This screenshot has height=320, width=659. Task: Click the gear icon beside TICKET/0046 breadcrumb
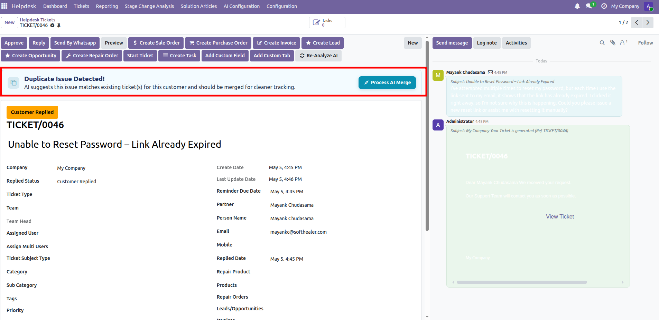[52, 25]
